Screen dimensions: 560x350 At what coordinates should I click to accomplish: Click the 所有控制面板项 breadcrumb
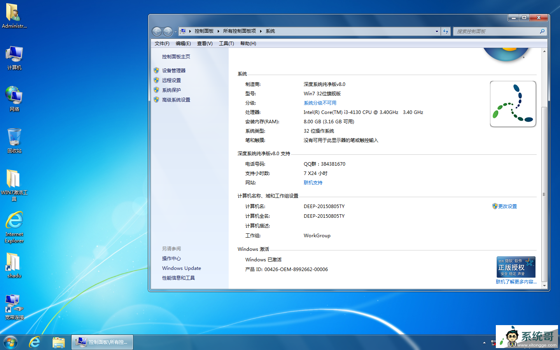tap(240, 31)
